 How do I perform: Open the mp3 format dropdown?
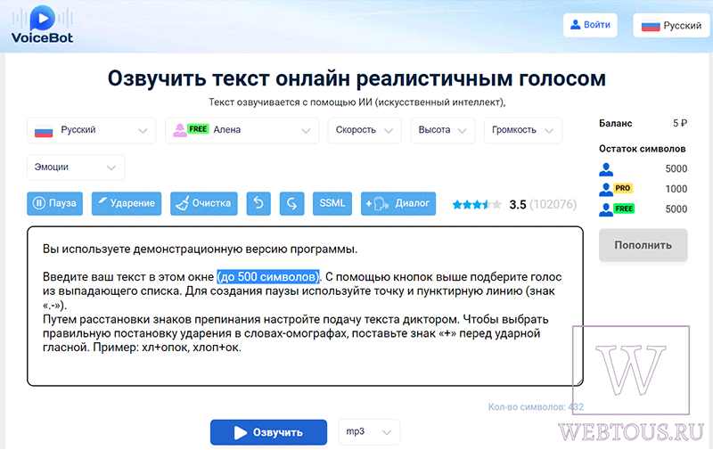coord(369,432)
